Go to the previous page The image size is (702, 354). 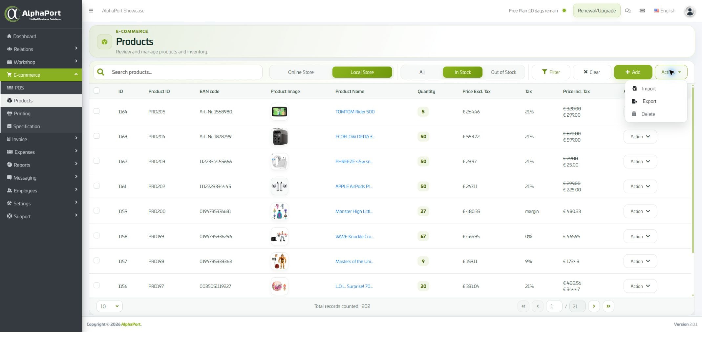coord(538,306)
